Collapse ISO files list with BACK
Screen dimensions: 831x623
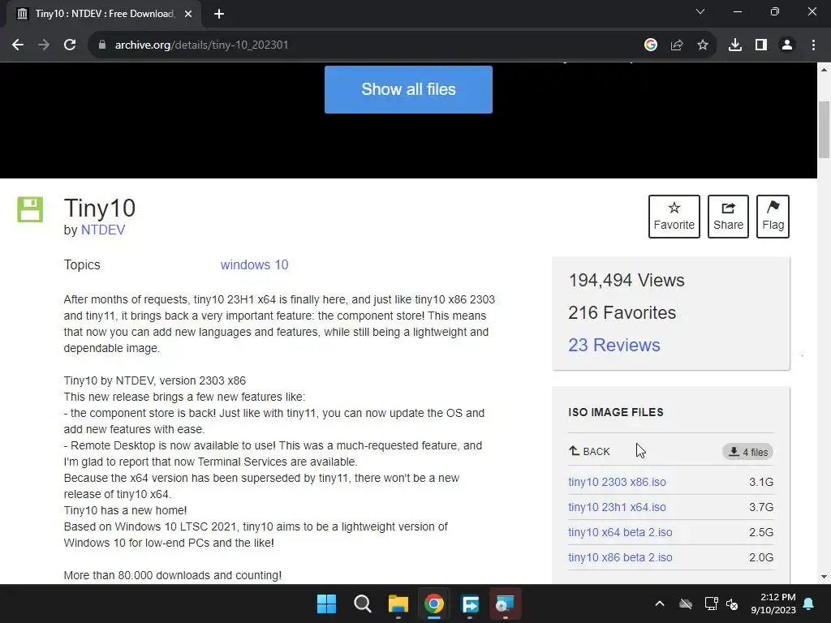[589, 451]
